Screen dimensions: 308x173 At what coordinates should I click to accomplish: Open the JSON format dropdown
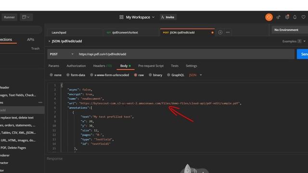pos(195,75)
